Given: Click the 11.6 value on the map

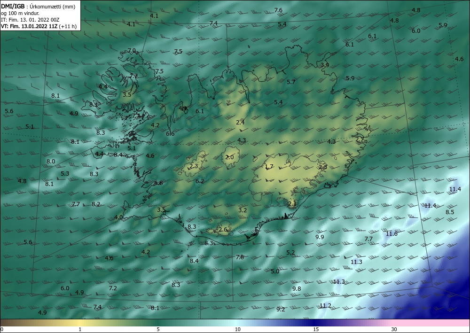Looking at the screenshot, I should [392, 233].
